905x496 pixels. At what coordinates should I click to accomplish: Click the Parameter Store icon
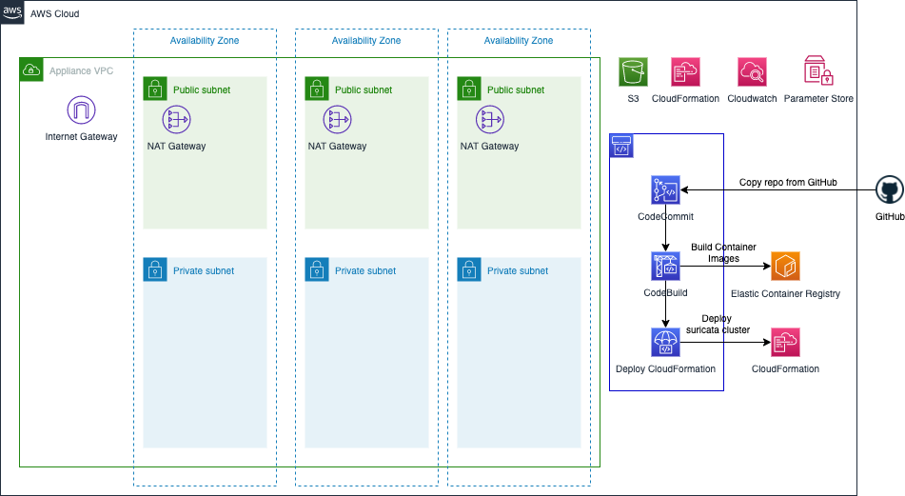pyautogui.click(x=818, y=70)
